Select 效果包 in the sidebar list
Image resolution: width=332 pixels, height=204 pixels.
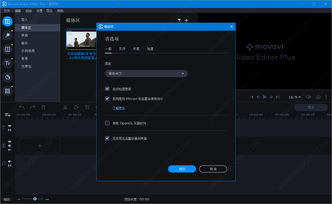(x=38, y=66)
